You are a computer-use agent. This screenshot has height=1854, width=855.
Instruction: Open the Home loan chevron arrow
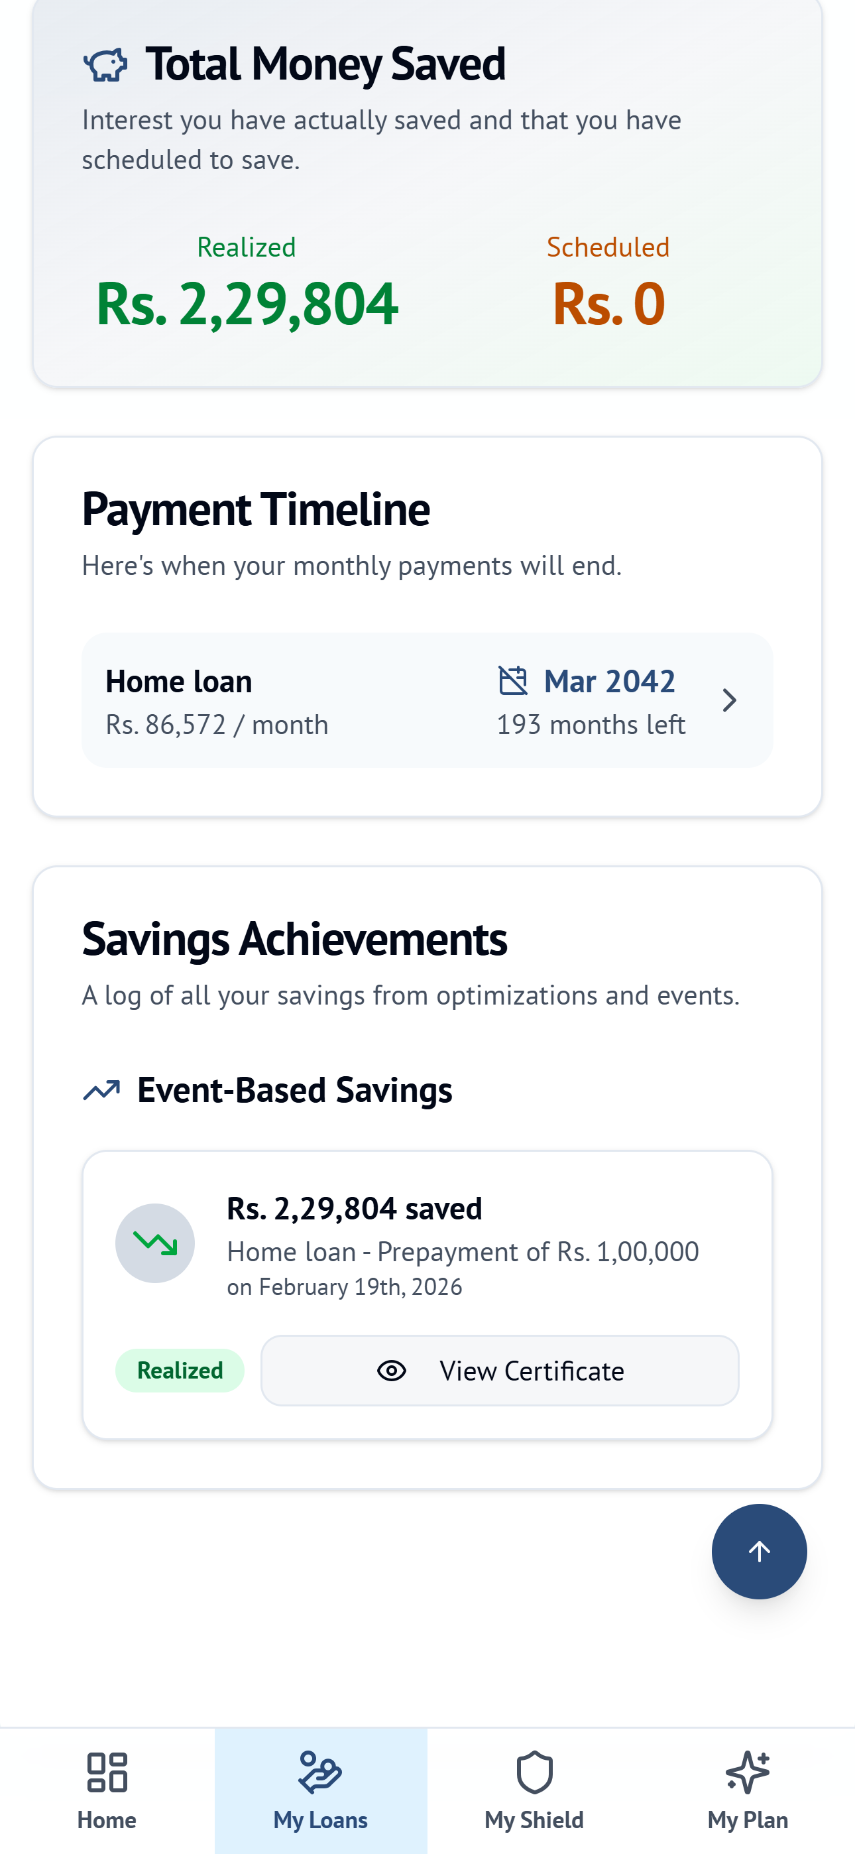[x=731, y=700]
